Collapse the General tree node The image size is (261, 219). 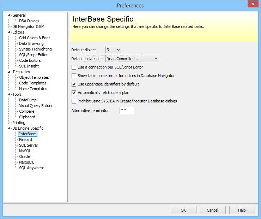pos(9,15)
